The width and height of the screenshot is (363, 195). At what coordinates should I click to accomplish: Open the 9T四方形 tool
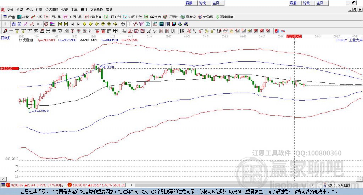coord(133,17)
